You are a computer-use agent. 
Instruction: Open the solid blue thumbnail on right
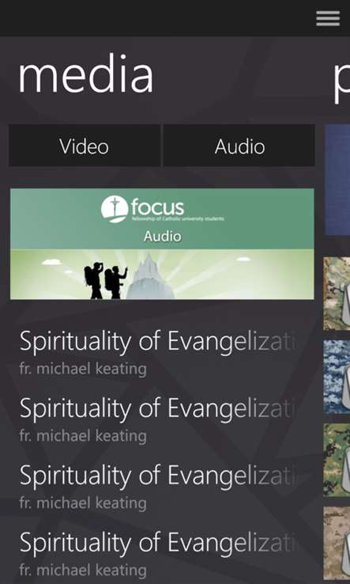[x=337, y=180]
